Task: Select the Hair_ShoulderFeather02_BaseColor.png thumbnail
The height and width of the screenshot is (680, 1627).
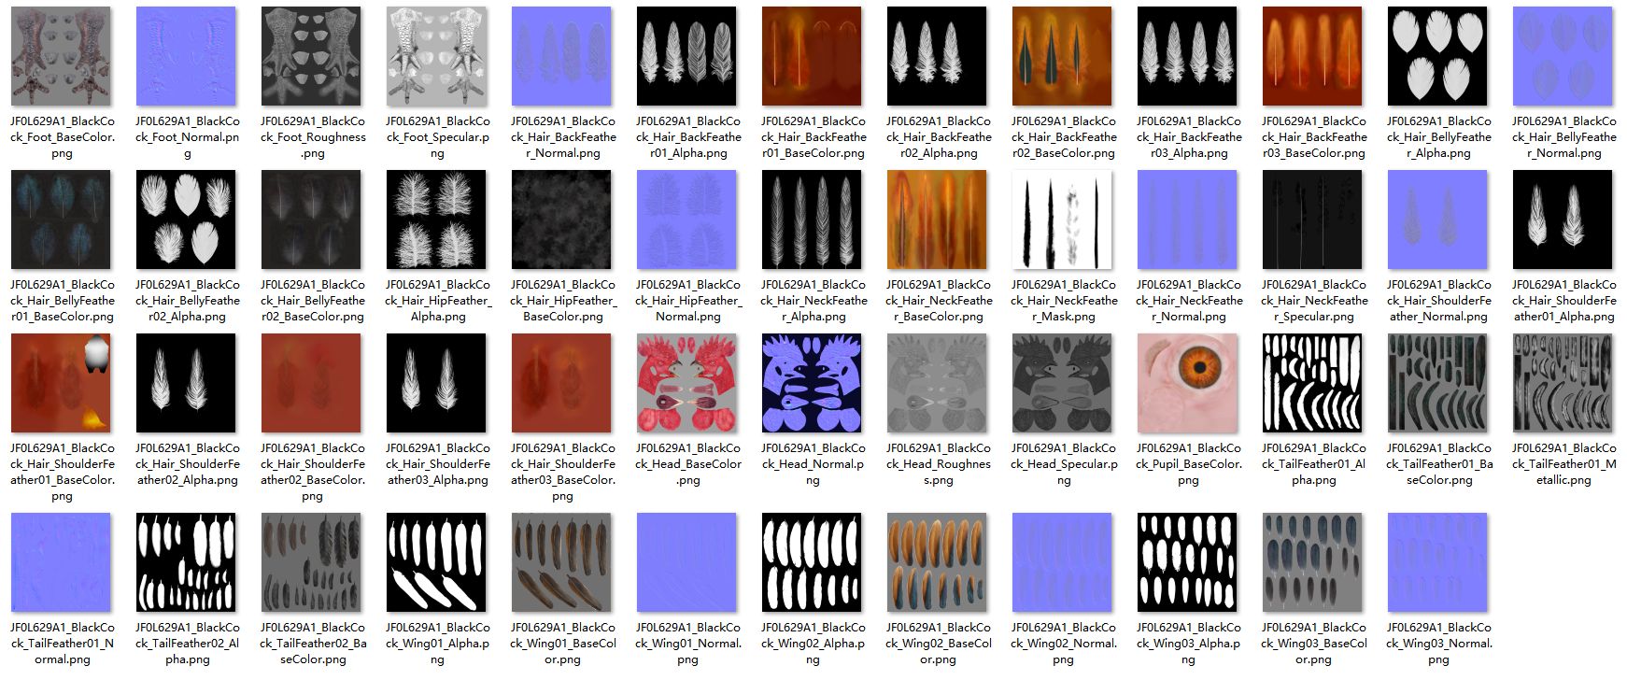Action: 311,383
